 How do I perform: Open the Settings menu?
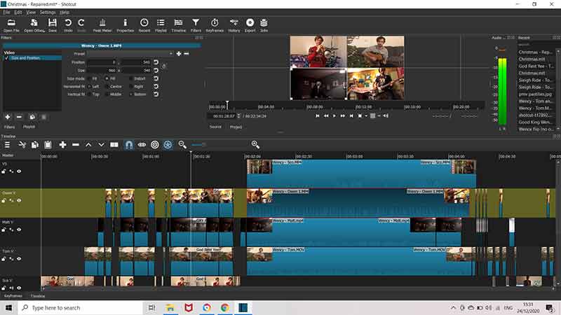(48, 13)
